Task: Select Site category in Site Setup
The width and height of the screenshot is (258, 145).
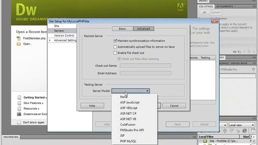Action: (x=56, y=26)
